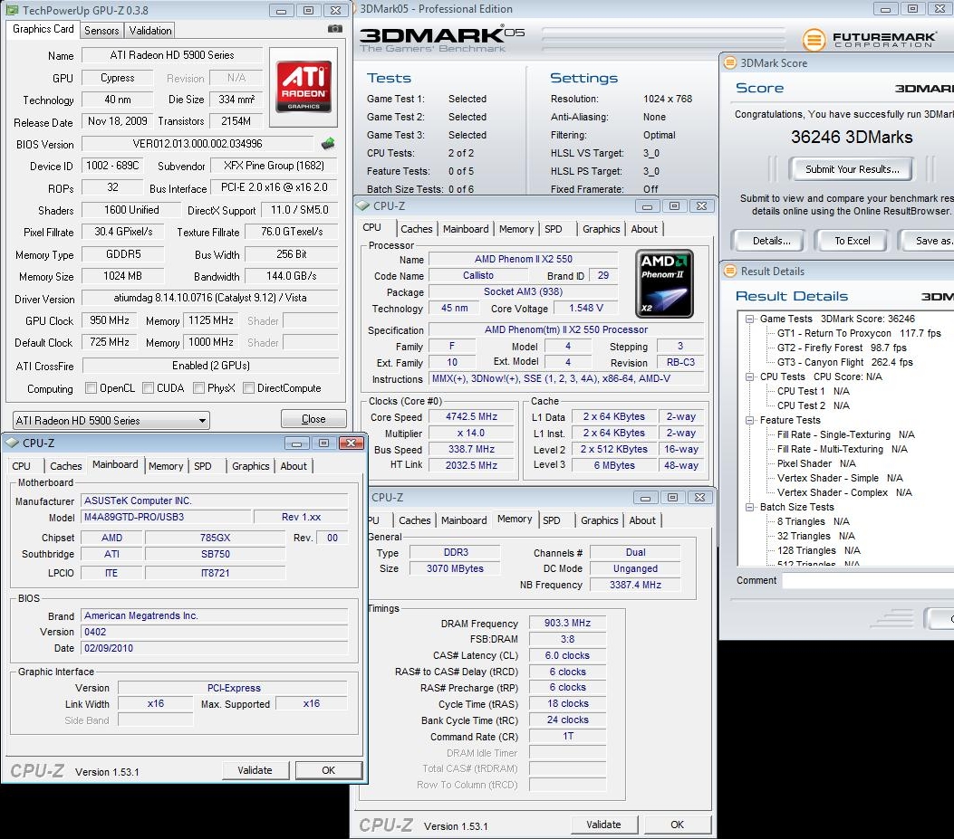Tick the CUDA checkbox
This screenshot has height=839, width=954.
[x=147, y=388]
